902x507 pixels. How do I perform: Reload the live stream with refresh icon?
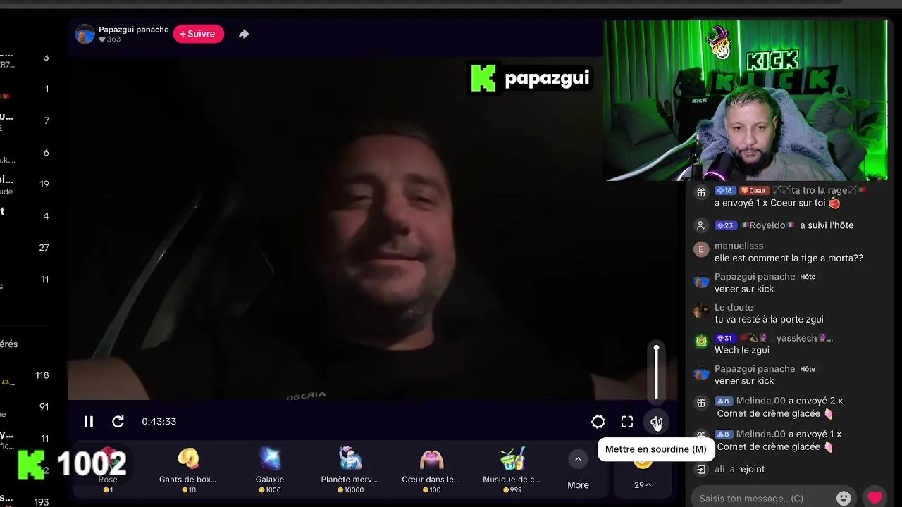[x=118, y=422]
